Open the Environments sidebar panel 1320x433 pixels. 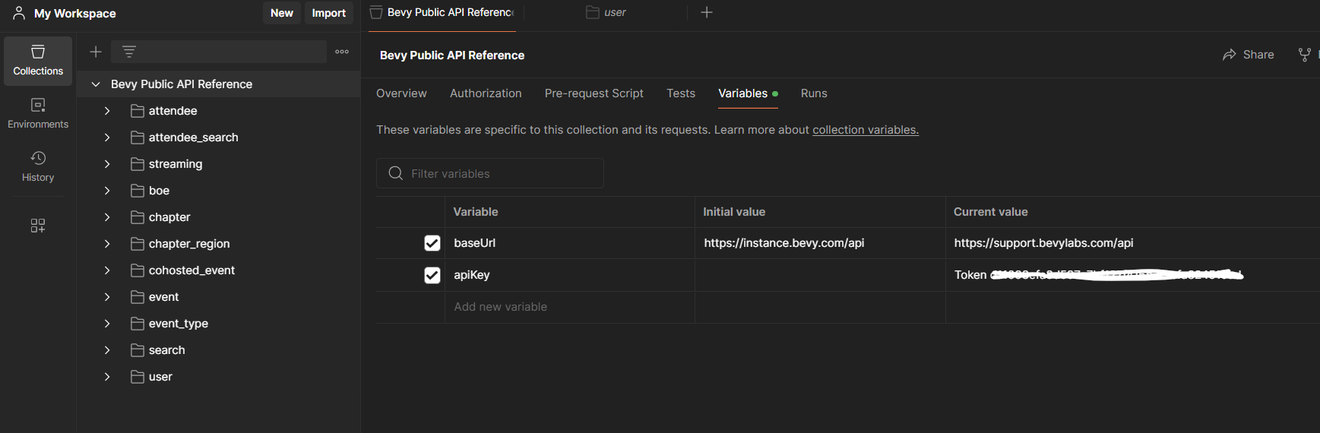[38, 113]
